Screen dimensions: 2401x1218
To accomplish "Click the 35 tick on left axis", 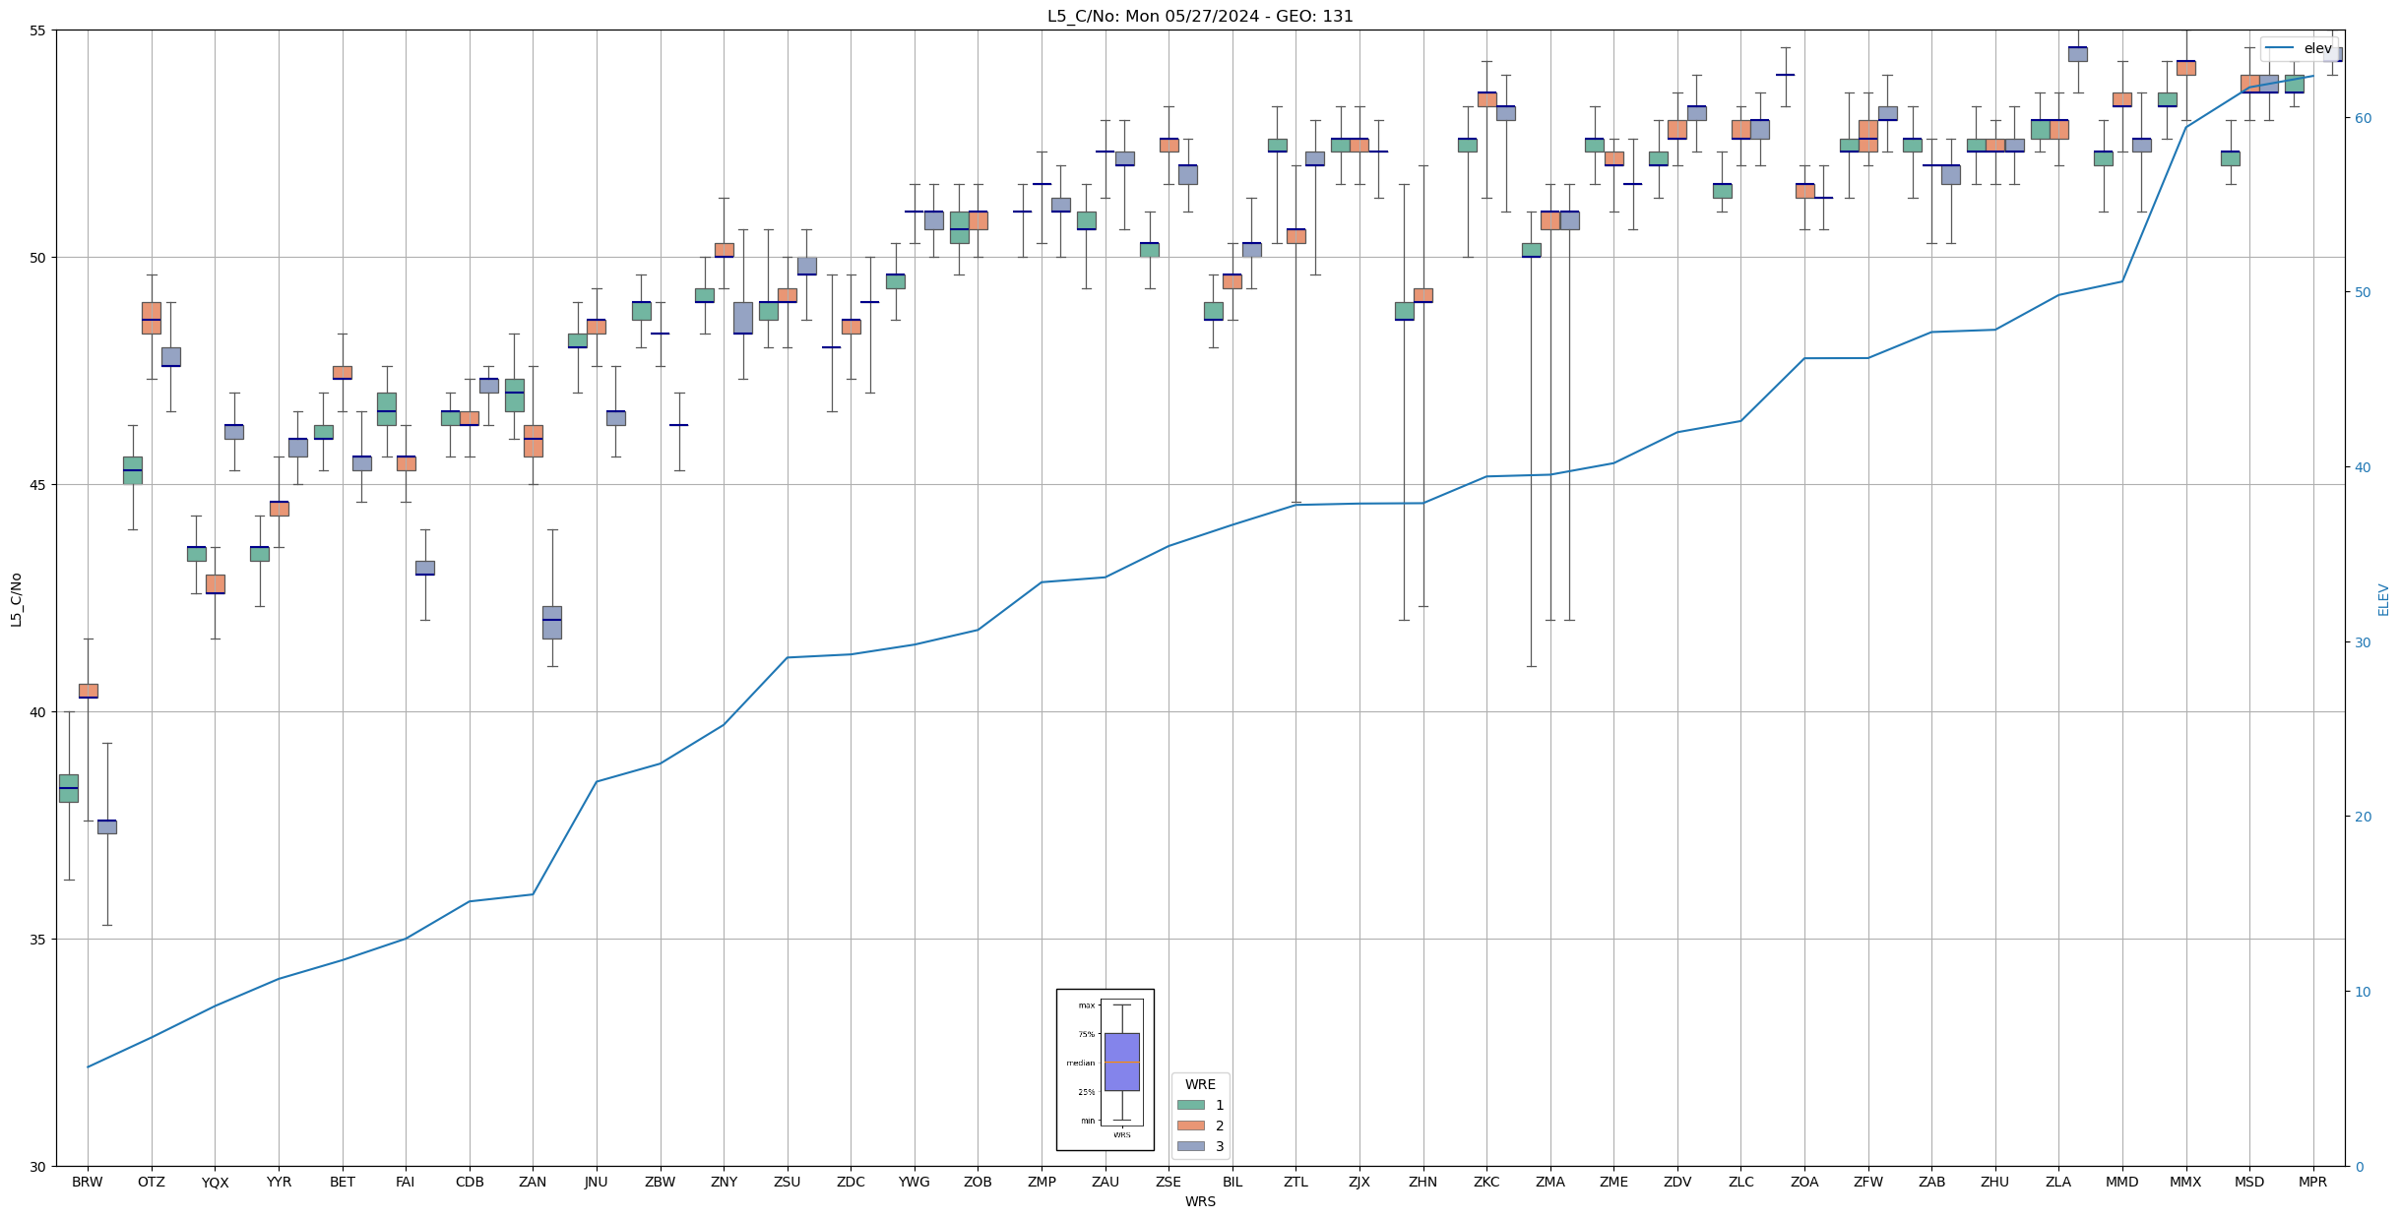I will click(39, 940).
